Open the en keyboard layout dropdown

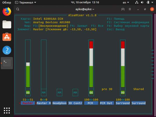click(126, 3)
